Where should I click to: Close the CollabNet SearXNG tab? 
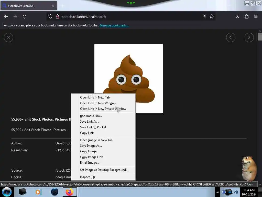pyautogui.click(x=53, y=6)
